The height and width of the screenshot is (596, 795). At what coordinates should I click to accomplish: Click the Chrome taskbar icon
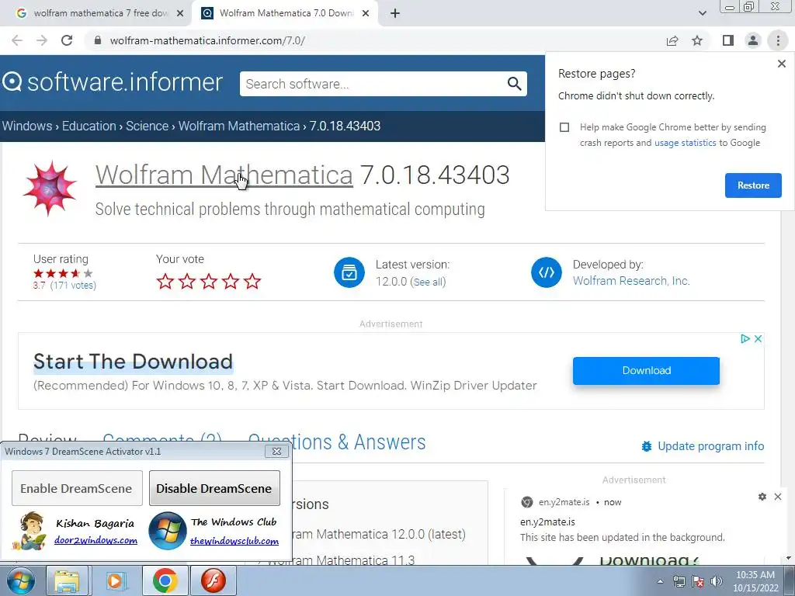click(x=165, y=580)
